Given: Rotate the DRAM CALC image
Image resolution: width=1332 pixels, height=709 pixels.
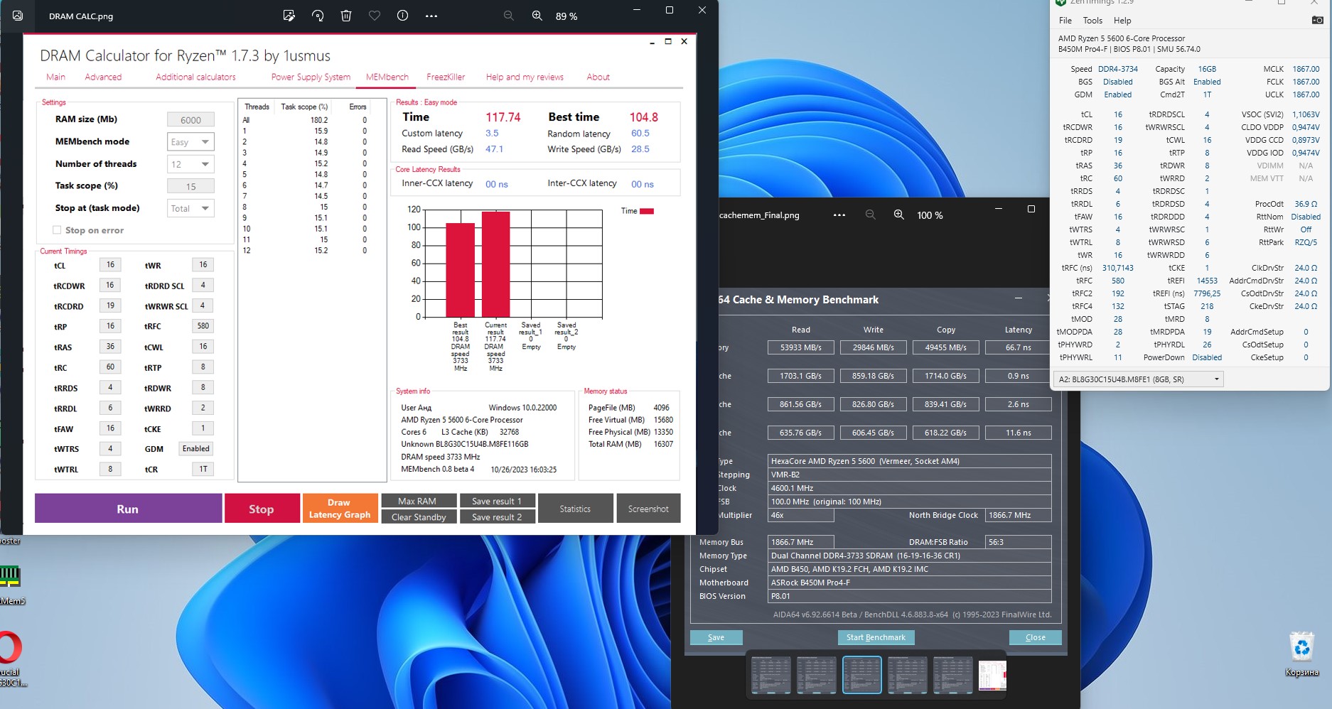Looking at the screenshot, I should point(318,16).
